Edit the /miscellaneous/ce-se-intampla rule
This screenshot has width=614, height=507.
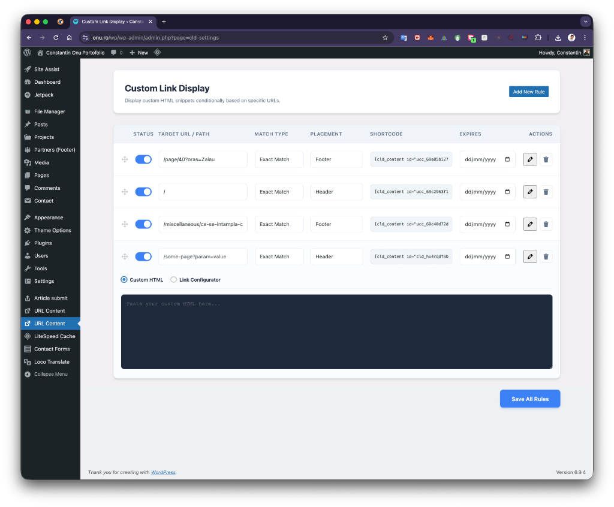pos(530,224)
